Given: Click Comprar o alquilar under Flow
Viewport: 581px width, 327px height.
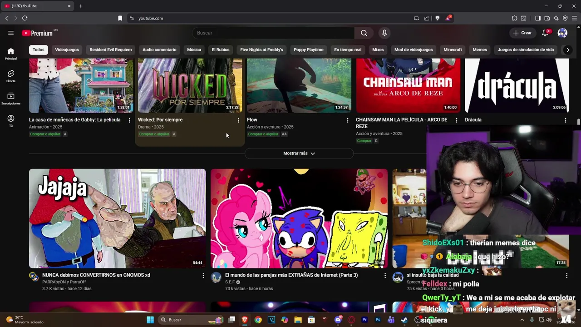Looking at the screenshot, I should click(x=263, y=134).
